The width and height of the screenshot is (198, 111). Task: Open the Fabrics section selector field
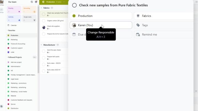(x=163, y=16)
